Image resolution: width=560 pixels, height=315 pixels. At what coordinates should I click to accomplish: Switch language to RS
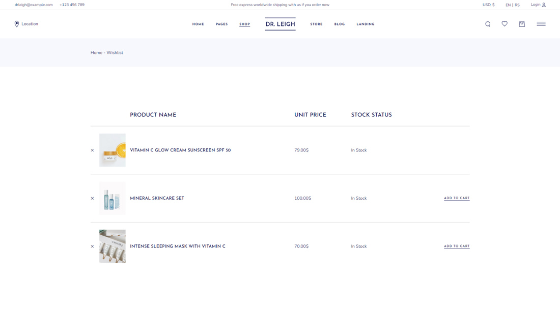(517, 5)
